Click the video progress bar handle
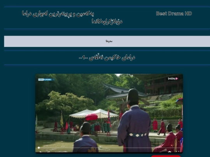The width and height of the screenshot is (210, 157). [x=39, y=148]
